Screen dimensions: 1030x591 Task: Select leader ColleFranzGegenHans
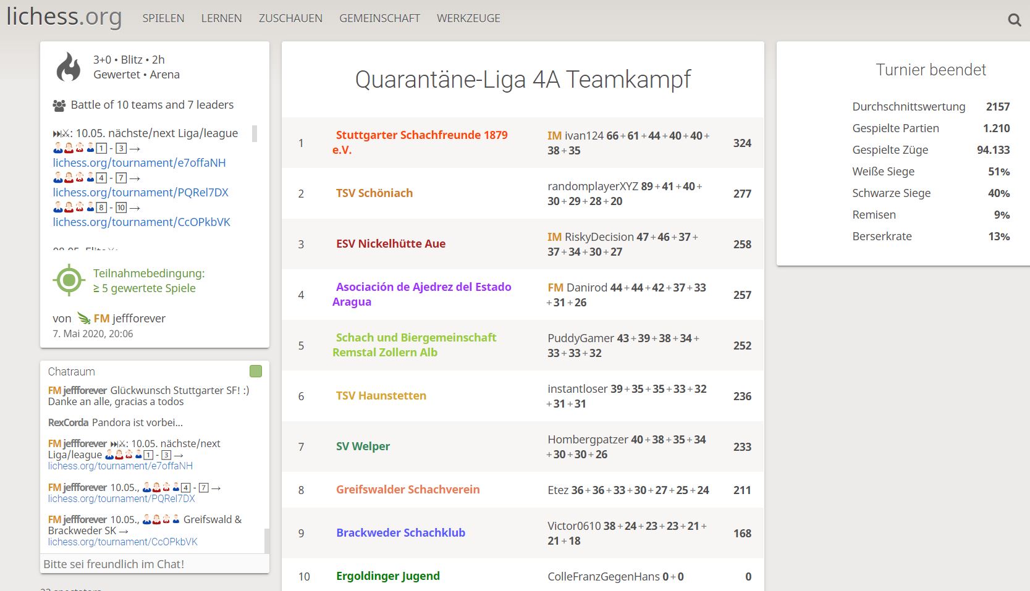(604, 577)
